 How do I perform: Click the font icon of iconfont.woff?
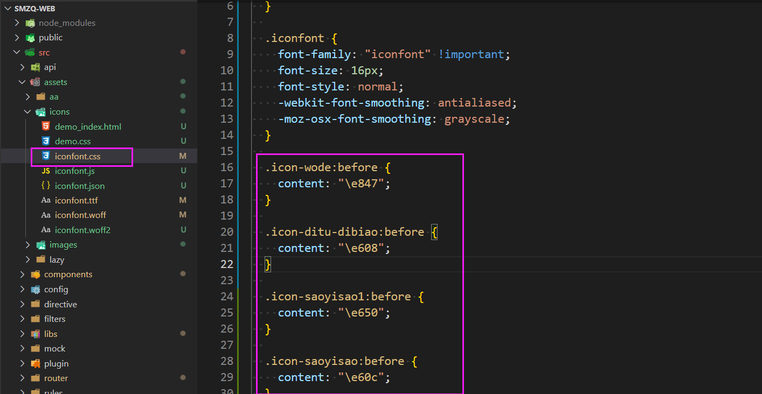pos(46,215)
